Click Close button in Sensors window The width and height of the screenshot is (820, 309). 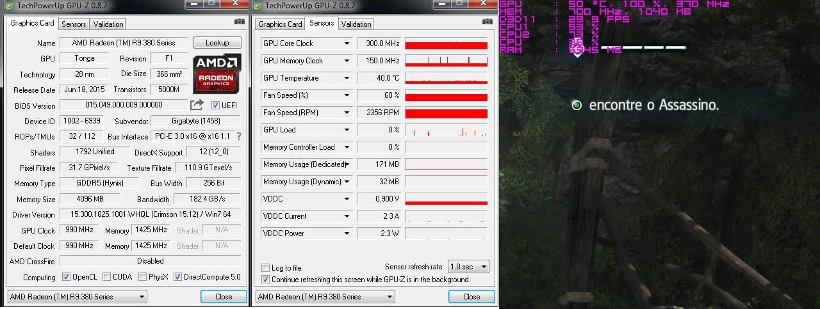click(x=471, y=297)
